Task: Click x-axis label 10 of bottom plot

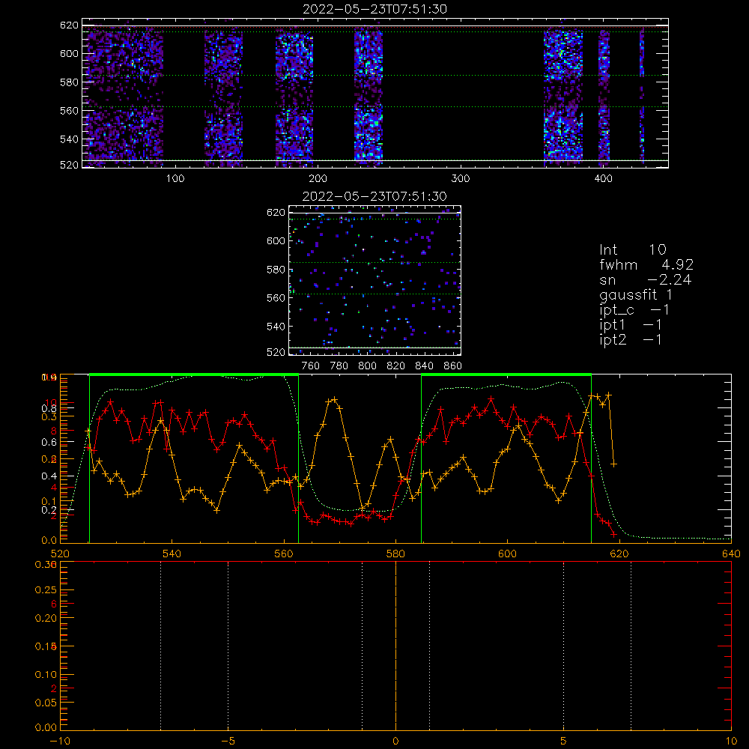Action: (x=731, y=742)
